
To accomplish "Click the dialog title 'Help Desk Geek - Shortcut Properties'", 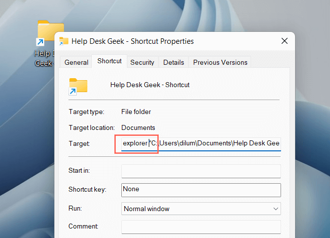I will [133, 41].
